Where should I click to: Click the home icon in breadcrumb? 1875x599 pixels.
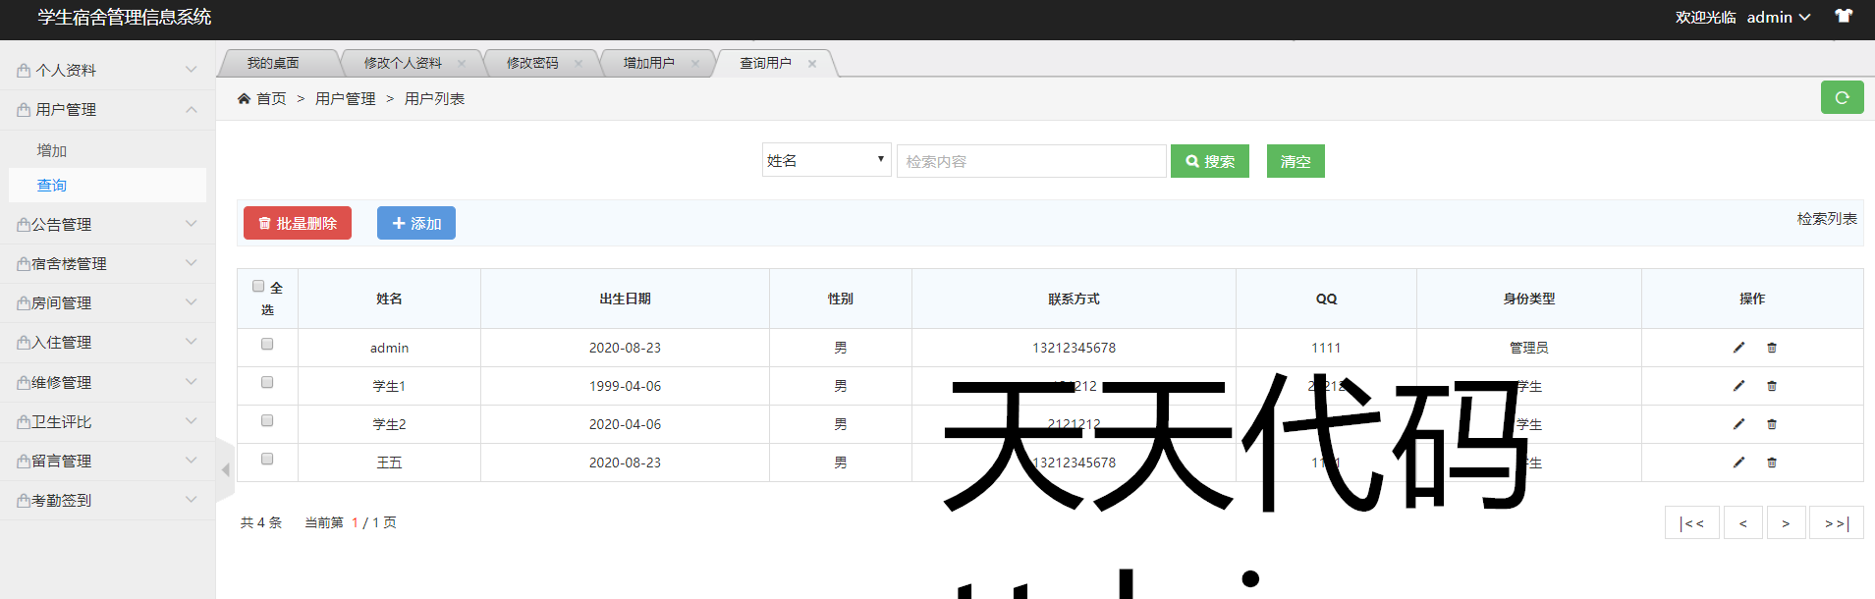[x=245, y=99]
